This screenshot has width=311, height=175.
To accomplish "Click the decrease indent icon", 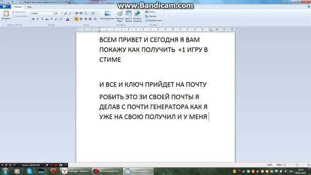I will [77, 13].
